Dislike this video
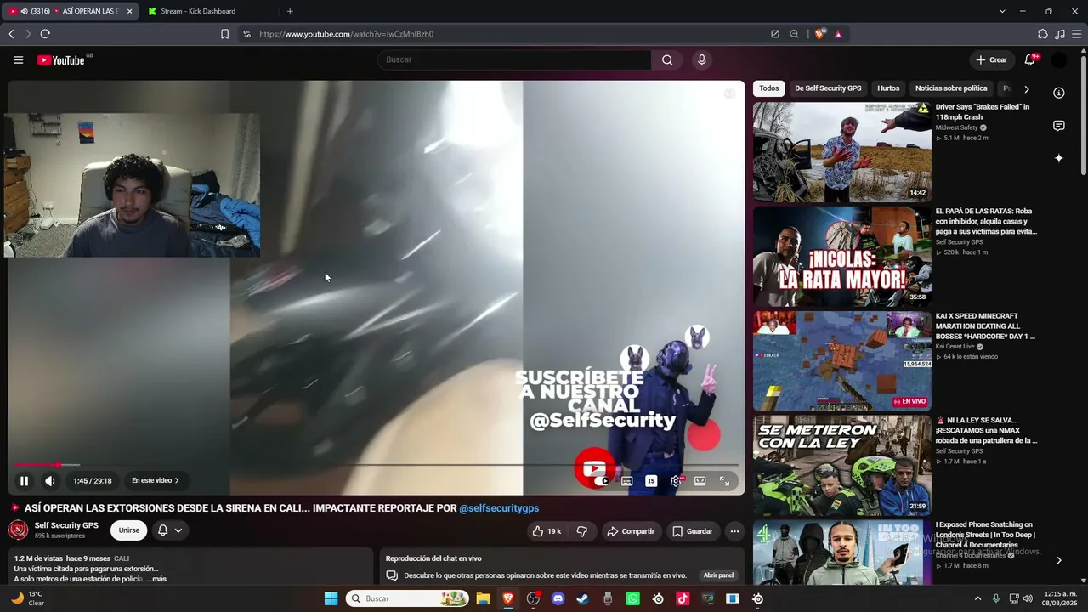Viewport: 1088px width, 612px height. (x=582, y=531)
